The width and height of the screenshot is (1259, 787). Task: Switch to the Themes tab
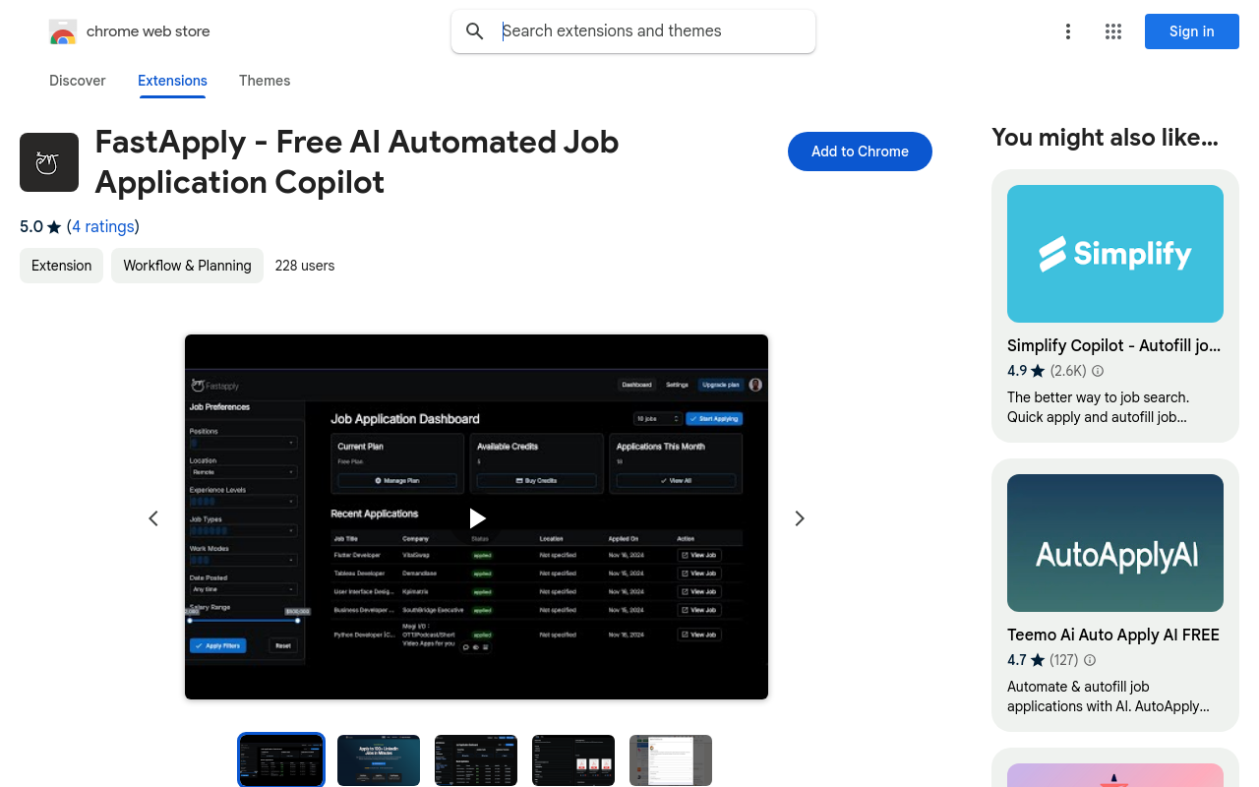click(x=265, y=81)
